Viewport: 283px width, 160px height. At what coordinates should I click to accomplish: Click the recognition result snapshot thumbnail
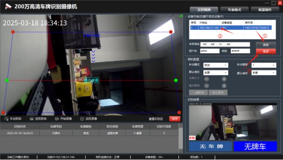[233, 122]
